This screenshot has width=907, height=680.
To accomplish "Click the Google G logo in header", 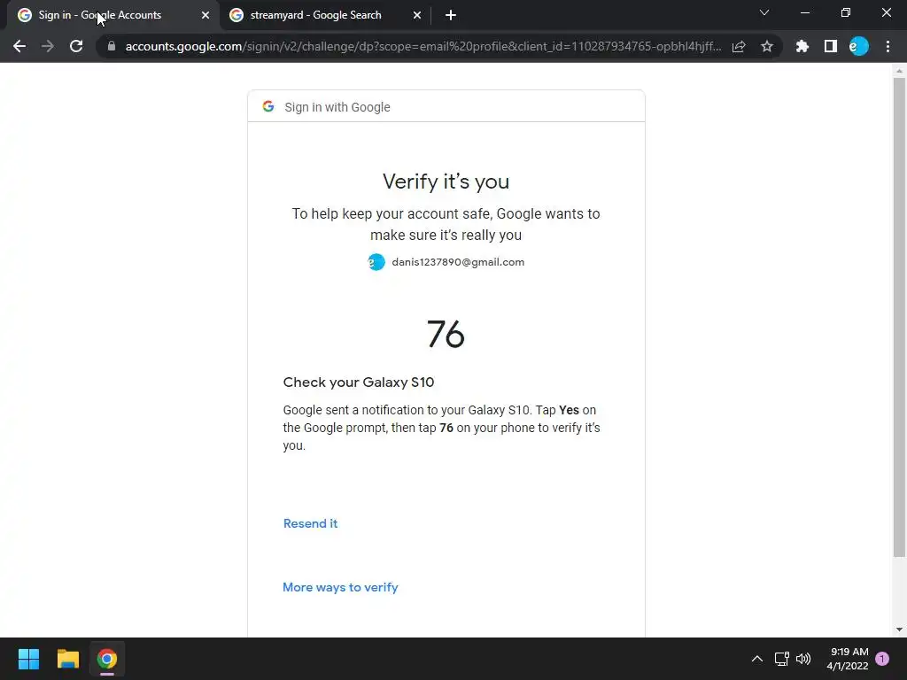I will coord(267,106).
